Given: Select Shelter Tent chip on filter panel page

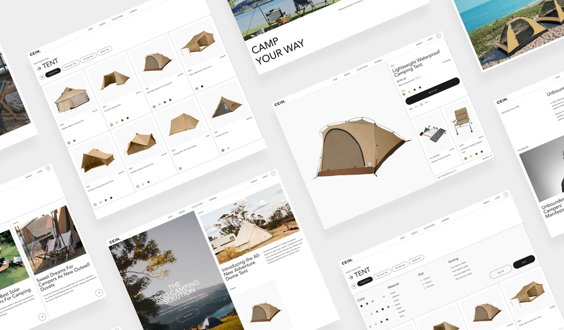Looking at the screenshot, I should (416, 259).
